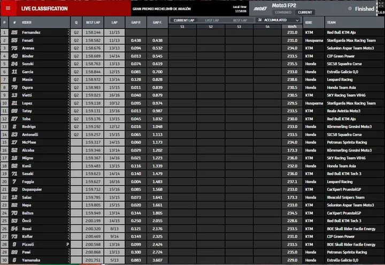This screenshot has width=385, height=265.
Task: Open the ACCUMULATED dropdown
Action: click(x=278, y=20)
